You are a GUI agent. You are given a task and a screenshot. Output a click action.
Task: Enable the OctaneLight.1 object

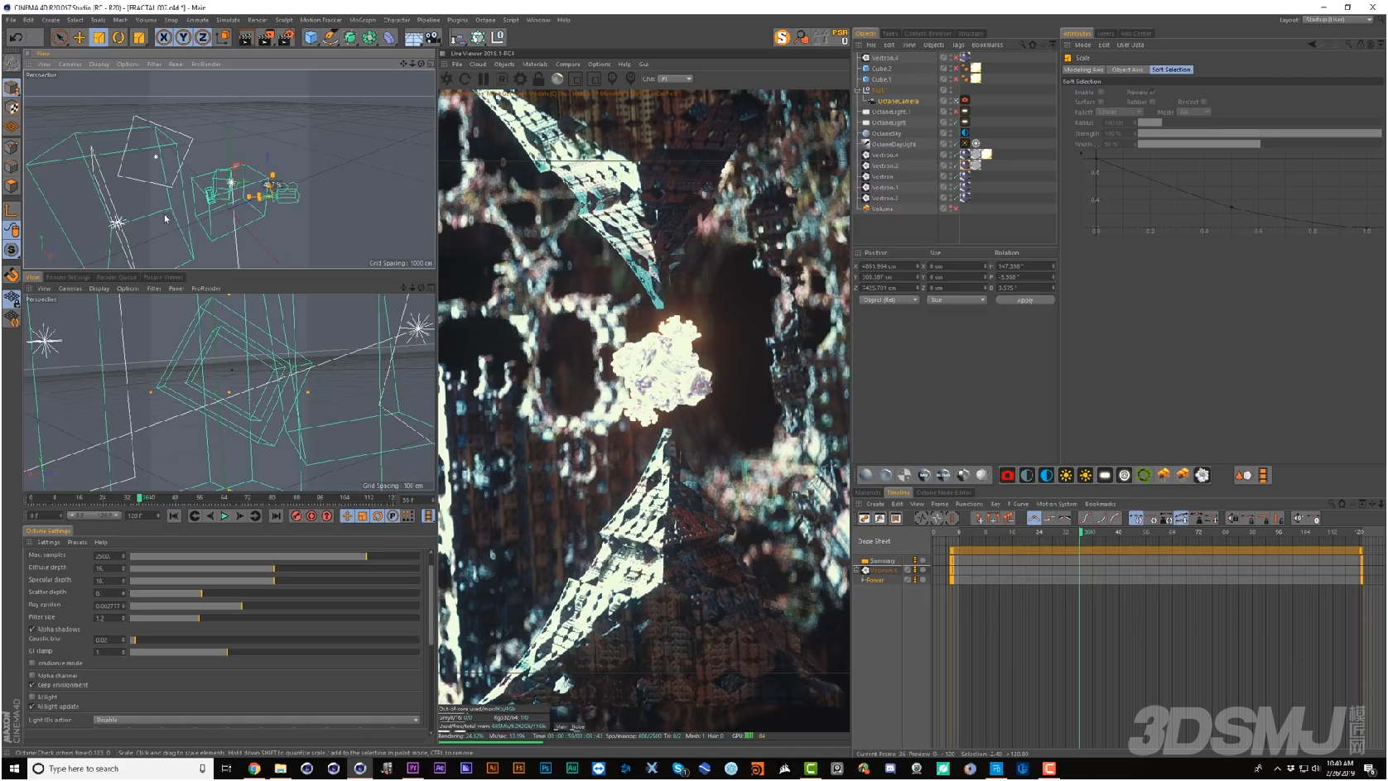click(956, 112)
